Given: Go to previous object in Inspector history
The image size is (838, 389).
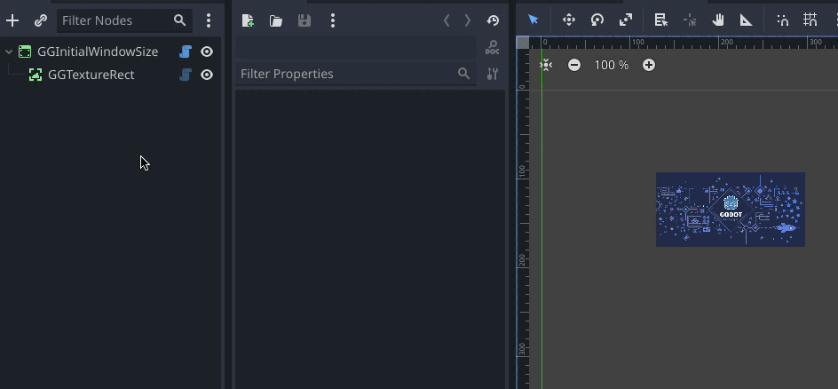Looking at the screenshot, I should [447, 20].
